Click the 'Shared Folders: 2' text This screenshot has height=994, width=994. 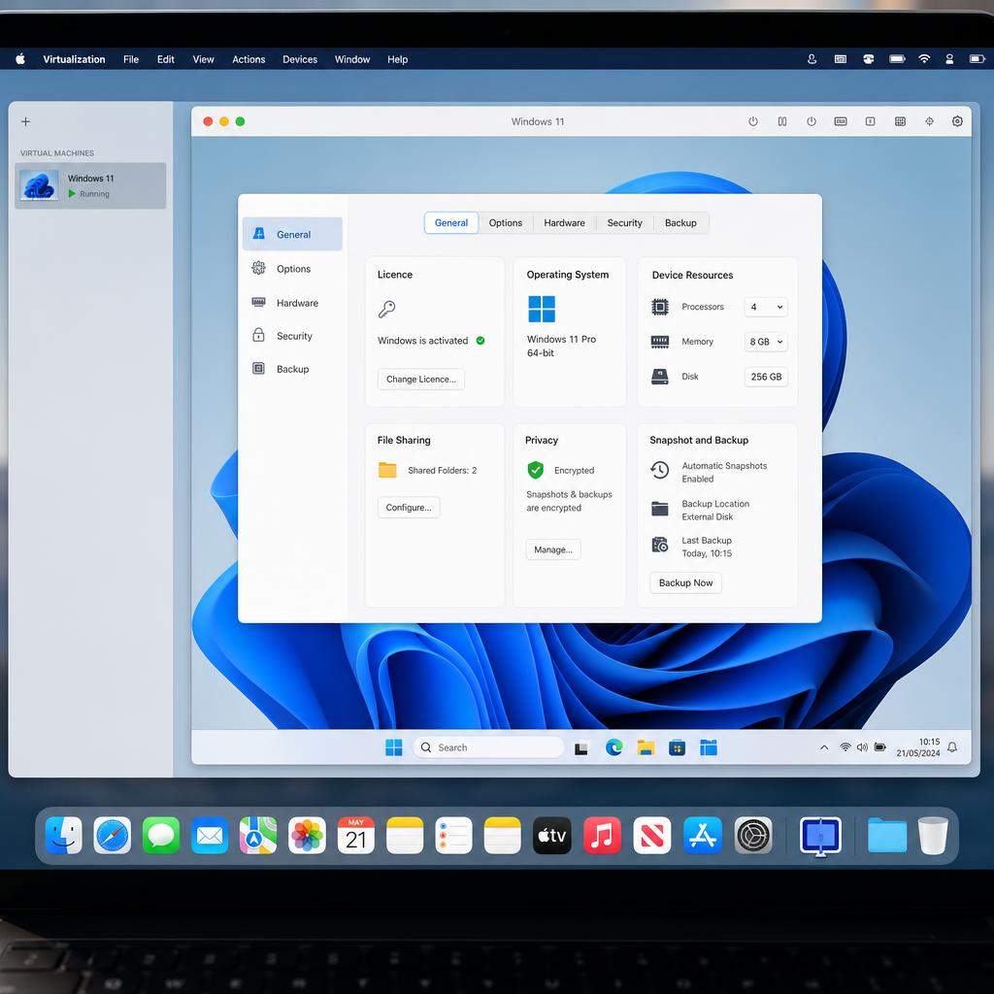tap(442, 471)
